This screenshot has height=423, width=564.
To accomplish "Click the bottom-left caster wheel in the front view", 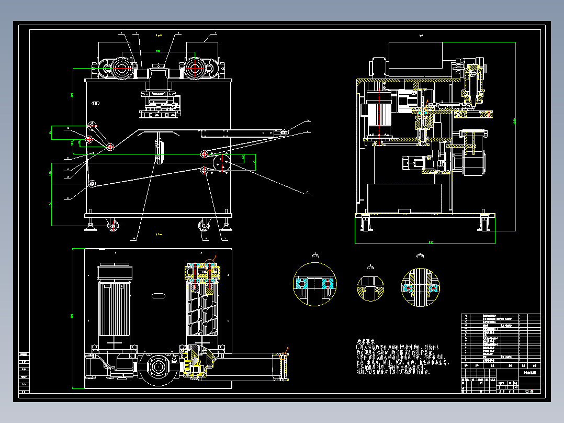I will pos(113,226).
